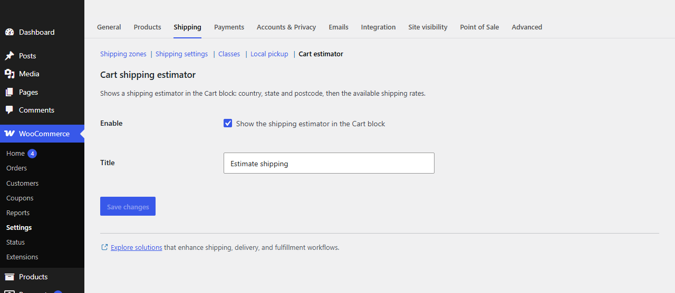Image resolution: width=675 pixels, height=293 pixels.
Task: Click the external link icon beside Explore solutions
Action: 104,247
